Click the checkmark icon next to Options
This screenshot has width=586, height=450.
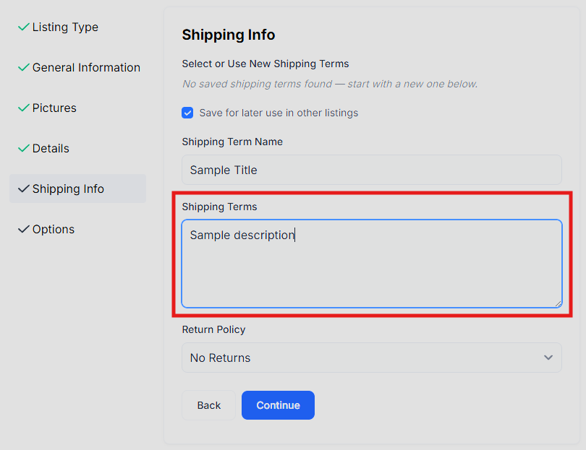24,229
